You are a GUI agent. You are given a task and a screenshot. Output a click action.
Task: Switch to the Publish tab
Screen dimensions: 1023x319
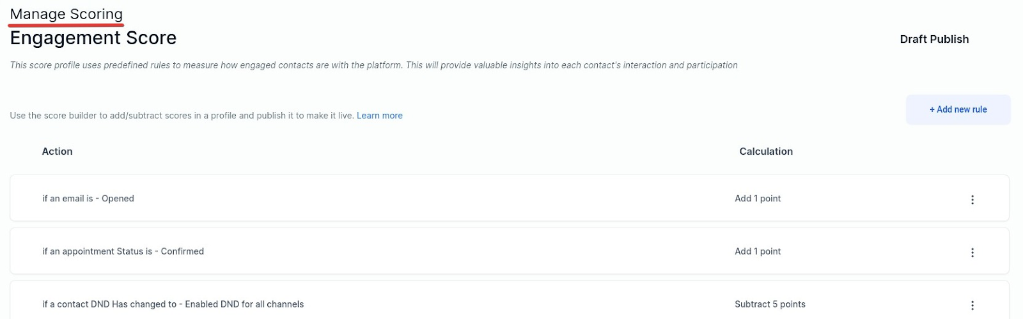(x=949, y=39)
